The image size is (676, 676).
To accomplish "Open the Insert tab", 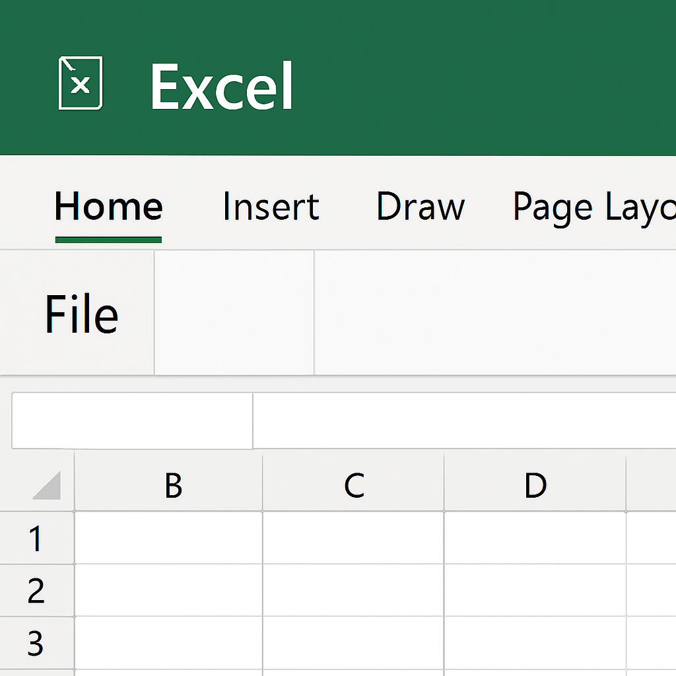I will (x=271, y=207).
